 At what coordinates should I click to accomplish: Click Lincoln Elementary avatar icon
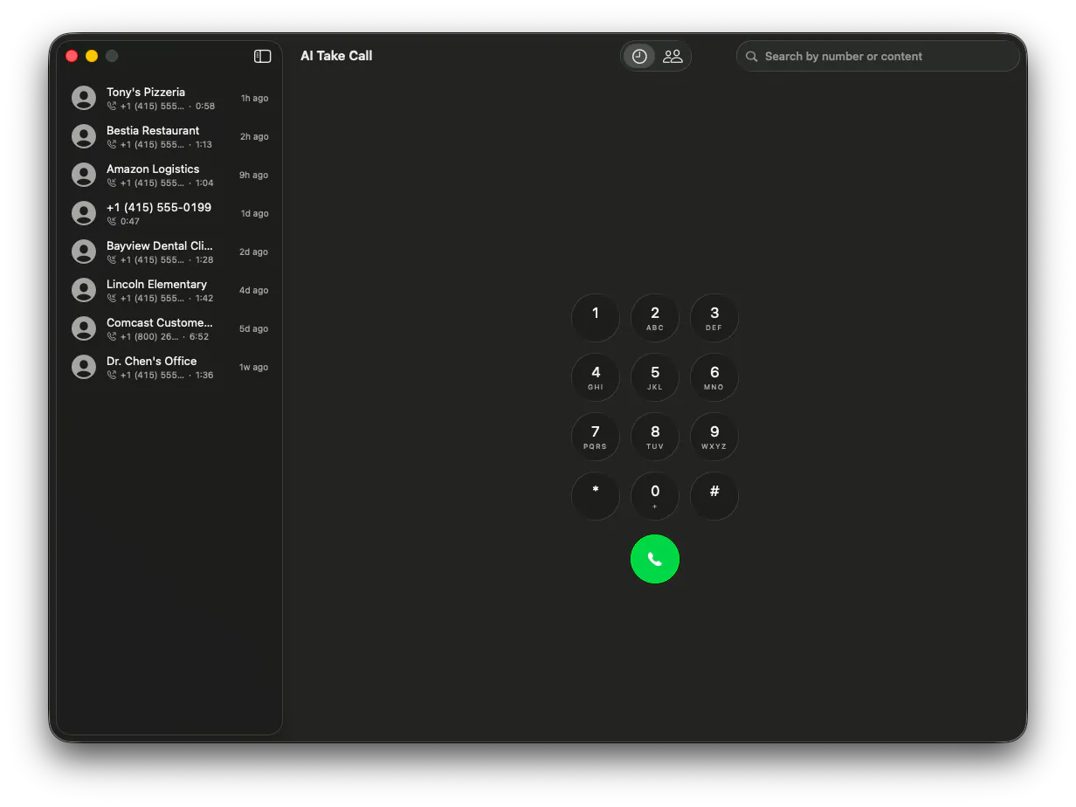click(84, 290)
